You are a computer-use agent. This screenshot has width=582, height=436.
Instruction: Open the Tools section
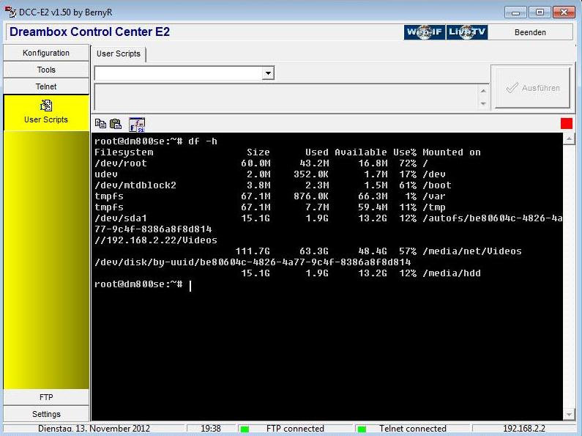point(46,70)
